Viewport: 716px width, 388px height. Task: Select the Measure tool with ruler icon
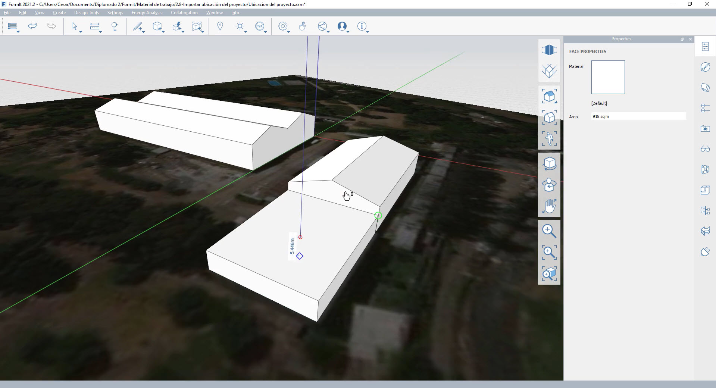[95, 26]
